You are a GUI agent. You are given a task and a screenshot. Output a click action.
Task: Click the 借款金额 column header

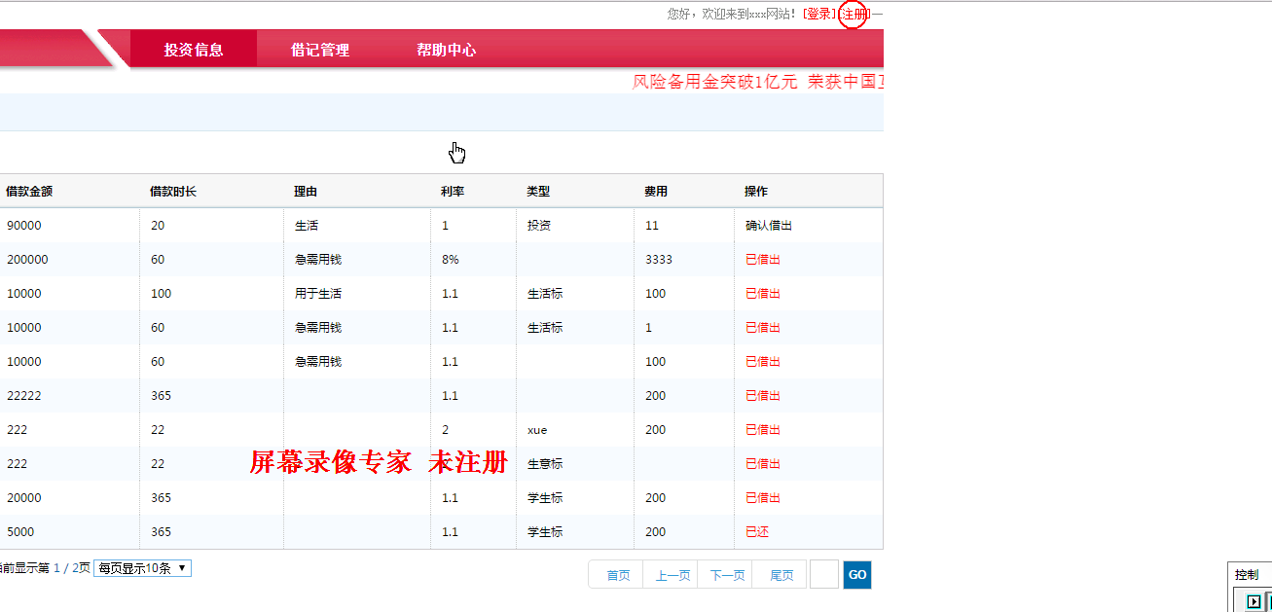tap(29, 192)
